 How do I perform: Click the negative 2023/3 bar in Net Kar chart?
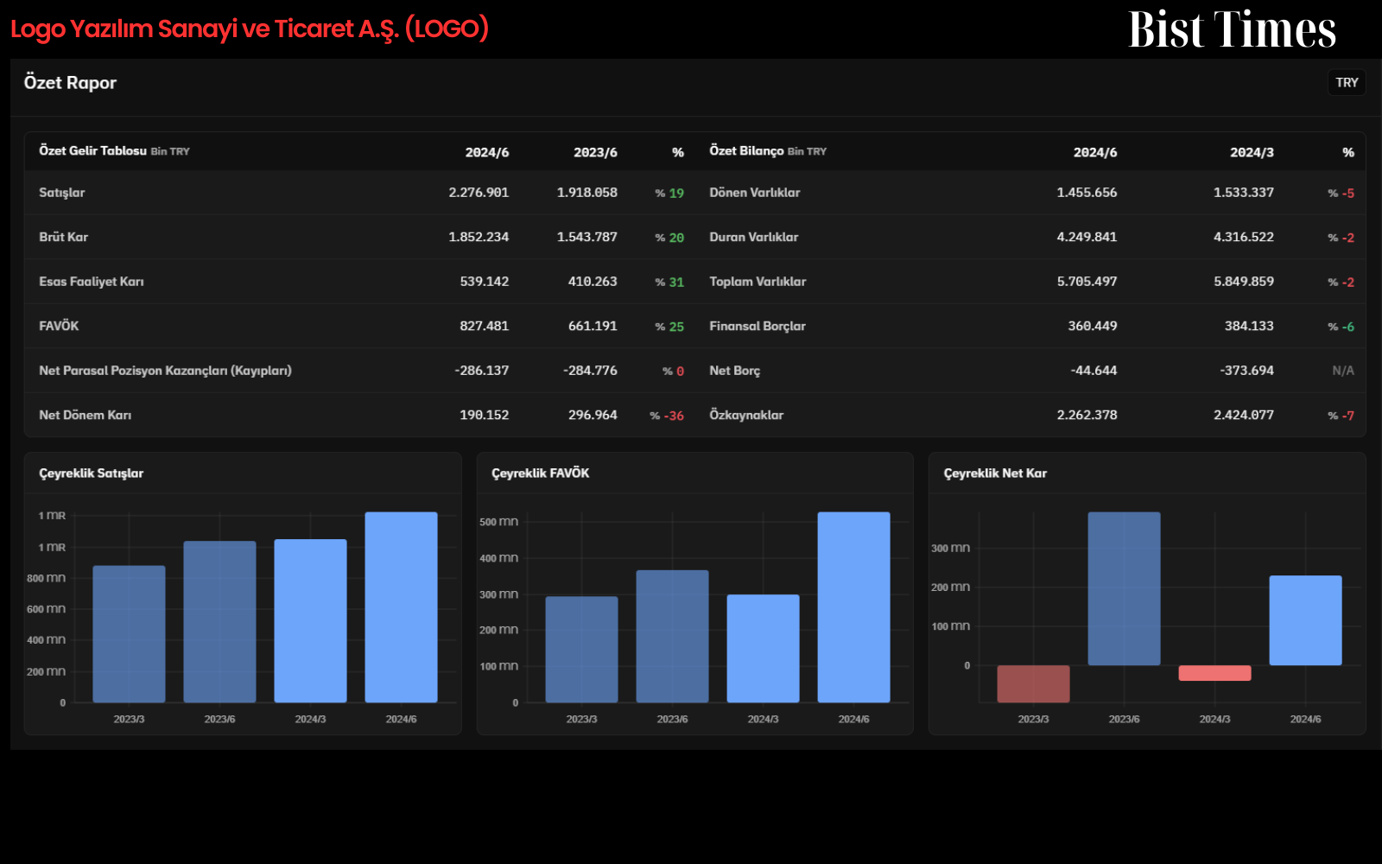pos(1033,683)
